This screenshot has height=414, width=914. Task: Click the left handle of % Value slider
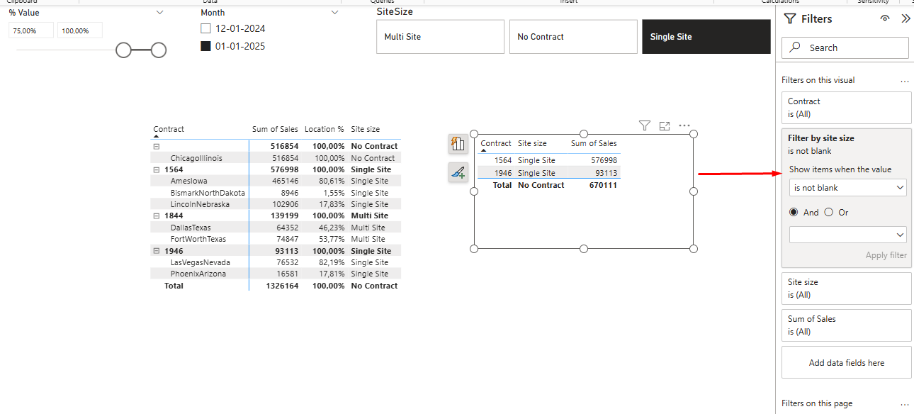123,50
